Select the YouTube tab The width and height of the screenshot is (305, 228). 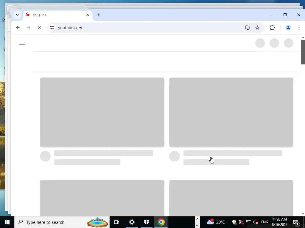[57, 15]
